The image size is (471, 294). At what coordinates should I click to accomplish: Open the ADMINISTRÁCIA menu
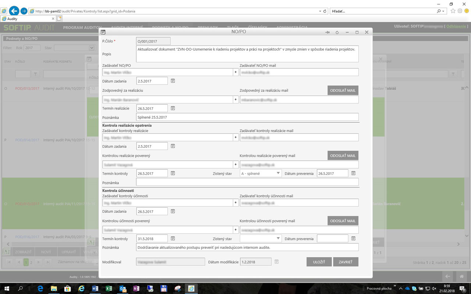[x=292, y=28]
